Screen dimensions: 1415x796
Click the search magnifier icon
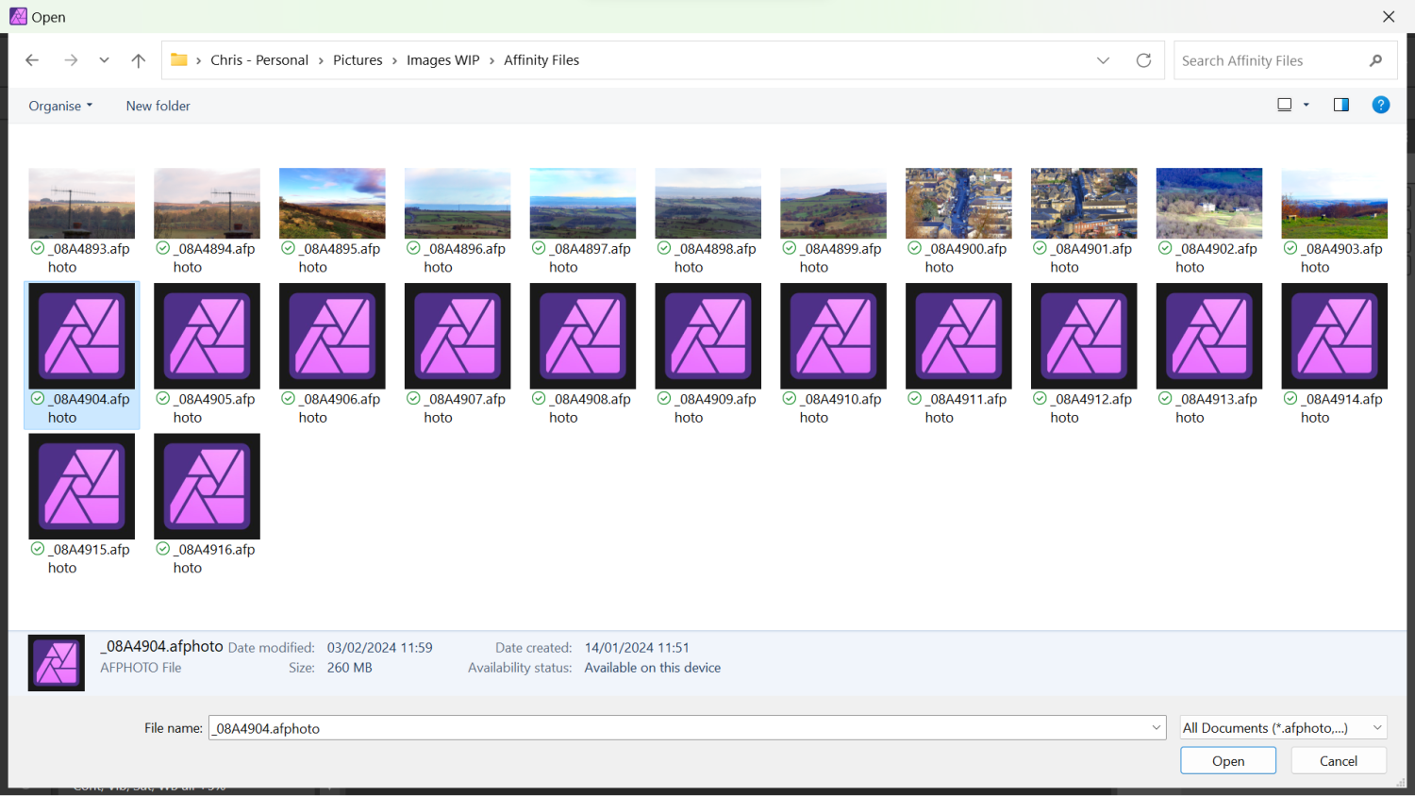coord(1377,59)
